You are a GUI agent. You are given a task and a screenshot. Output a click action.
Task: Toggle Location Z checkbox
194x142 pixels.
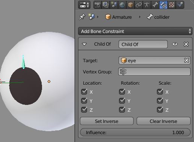coord(84,110)
